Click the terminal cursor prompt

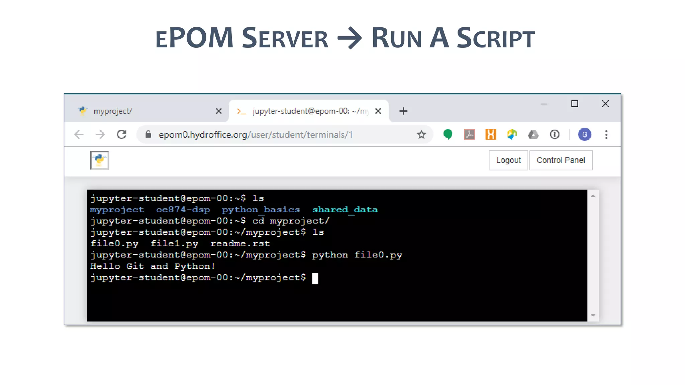click(315, 278)
